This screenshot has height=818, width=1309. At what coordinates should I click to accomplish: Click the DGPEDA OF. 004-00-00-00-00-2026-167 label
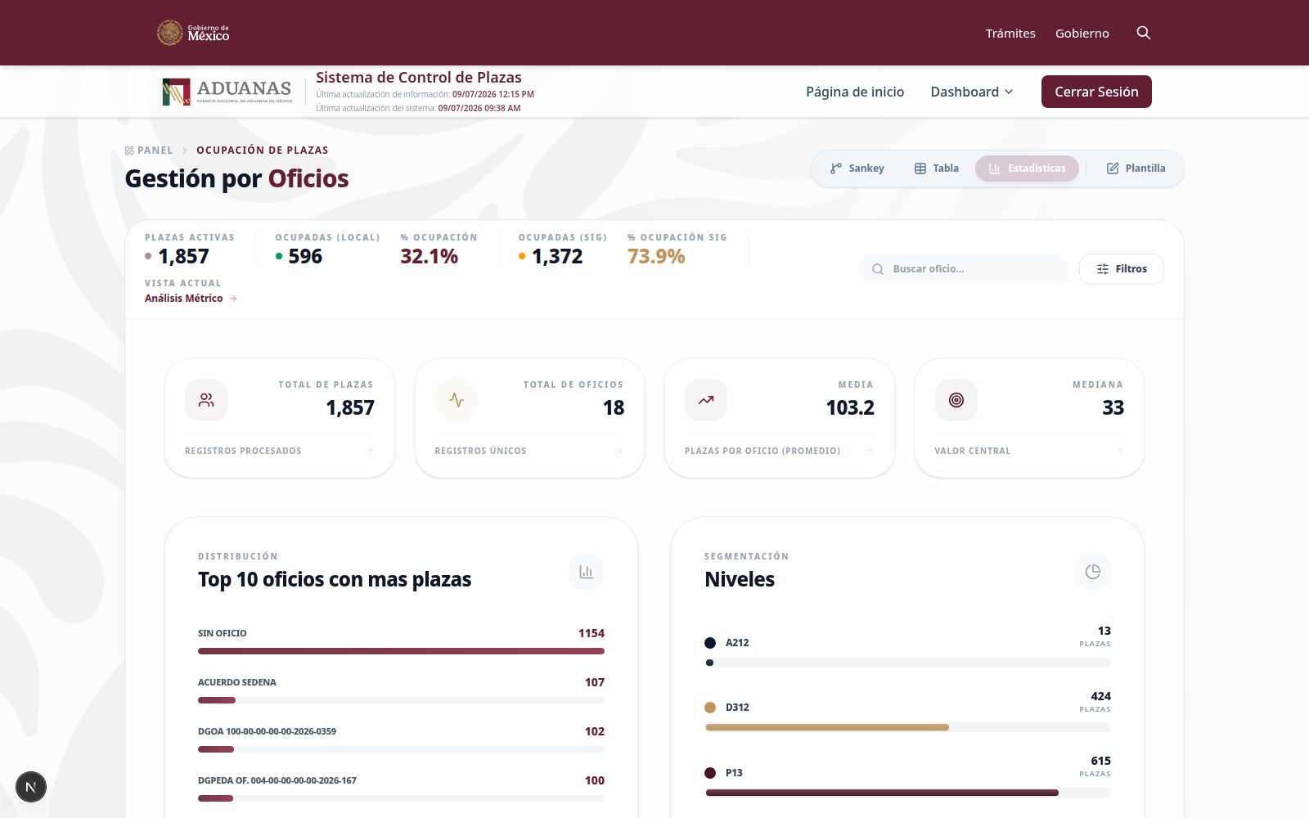tap(277, 780)
